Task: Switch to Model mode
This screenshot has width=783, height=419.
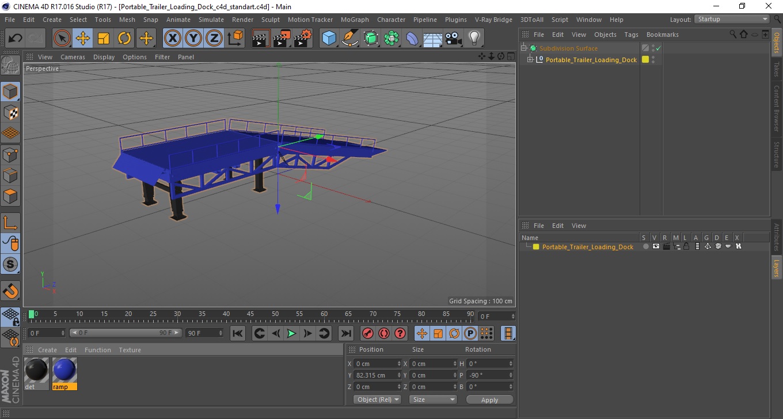Action: (x=10, y=92)
